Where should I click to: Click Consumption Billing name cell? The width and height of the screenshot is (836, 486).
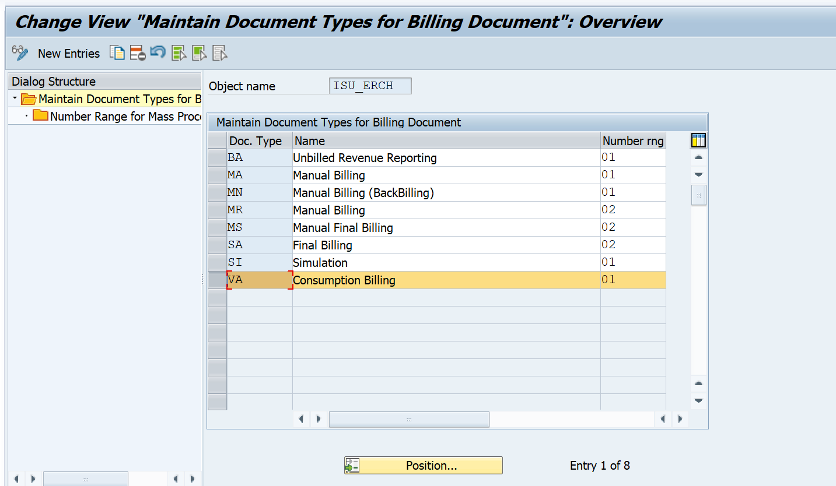click(x=446, y=280)
